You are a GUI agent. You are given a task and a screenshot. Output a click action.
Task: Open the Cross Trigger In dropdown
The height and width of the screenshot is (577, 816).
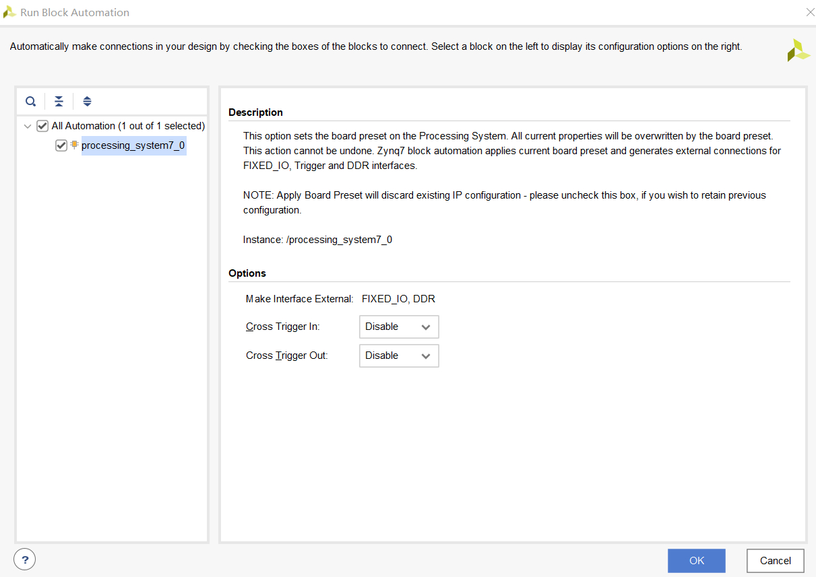(399, 327)
